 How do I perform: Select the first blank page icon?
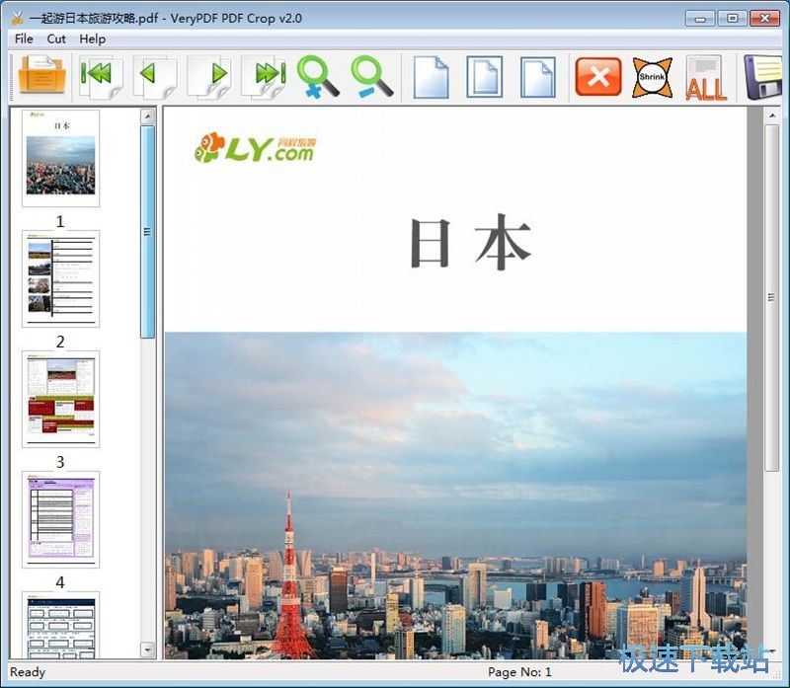coord(430,76)
